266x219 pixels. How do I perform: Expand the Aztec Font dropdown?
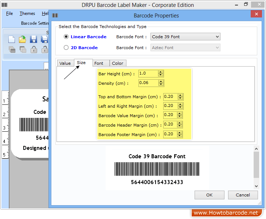tap(185, 48)
